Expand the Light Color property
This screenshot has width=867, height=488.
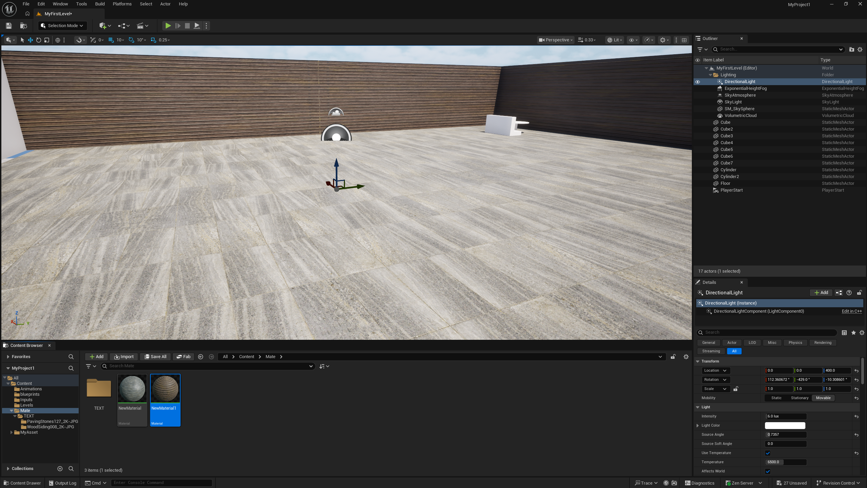coord(698,426)
